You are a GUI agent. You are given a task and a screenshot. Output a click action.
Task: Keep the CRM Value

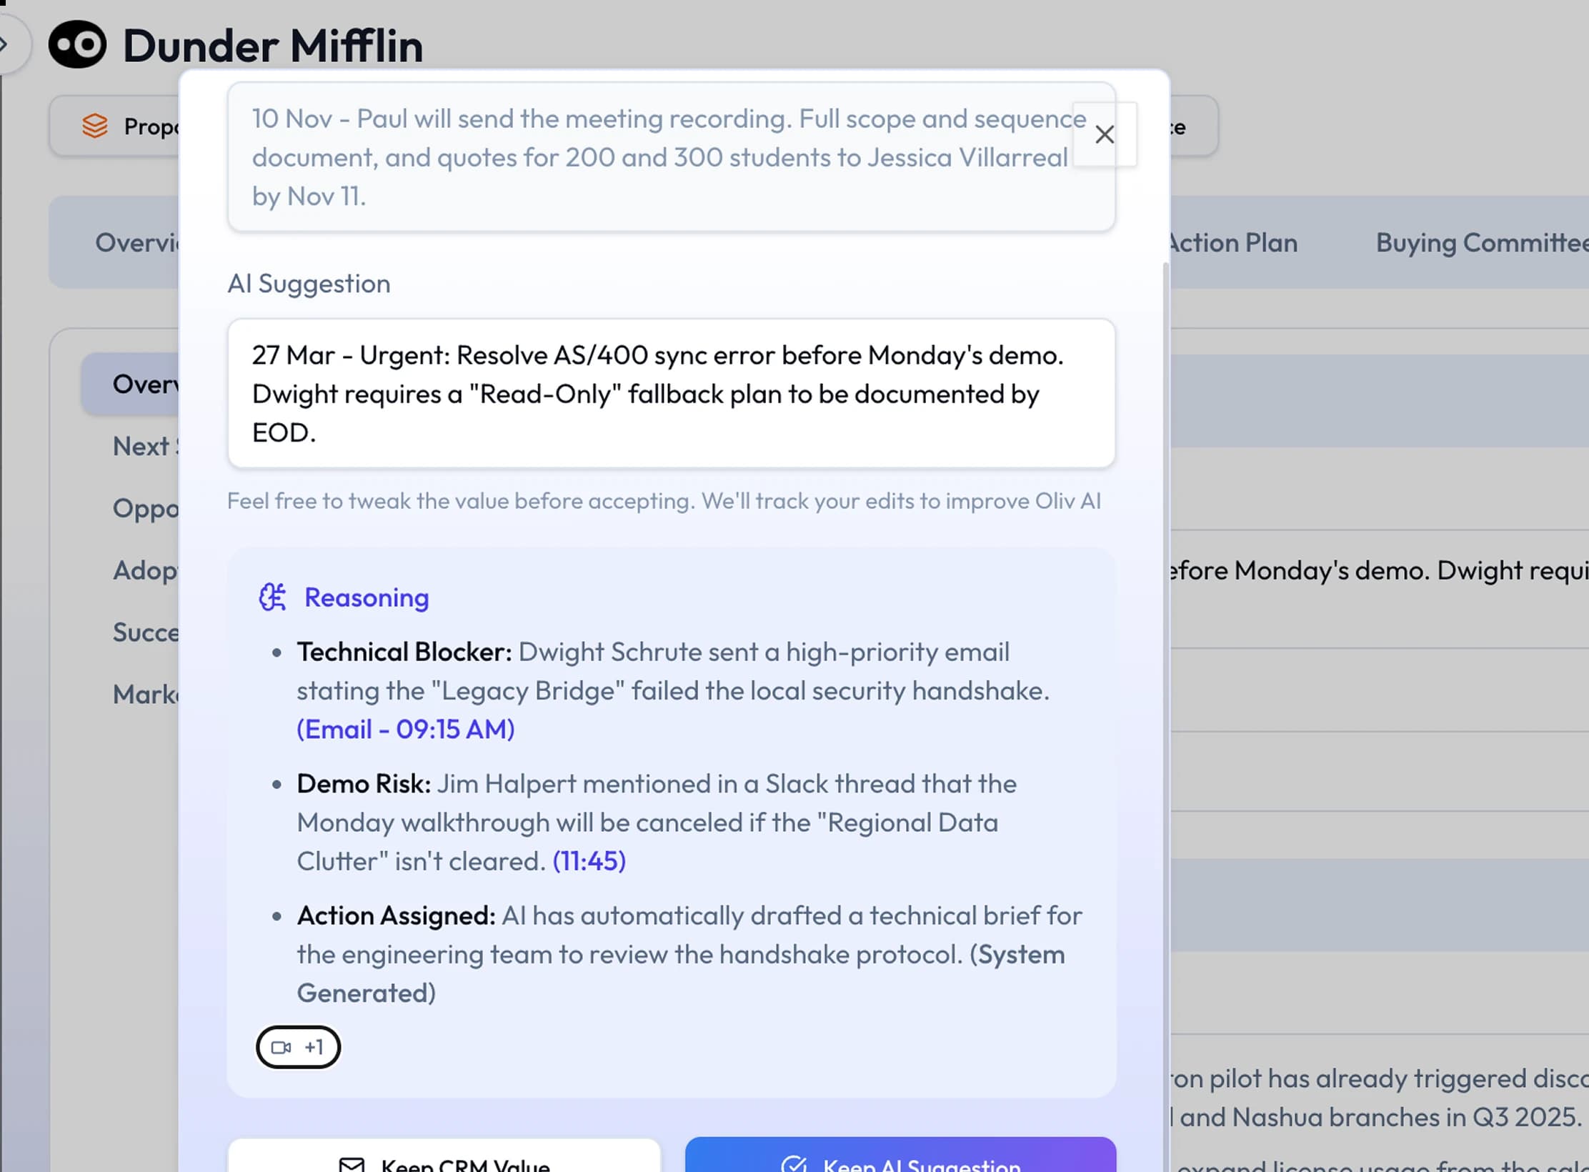(444, 1156)
